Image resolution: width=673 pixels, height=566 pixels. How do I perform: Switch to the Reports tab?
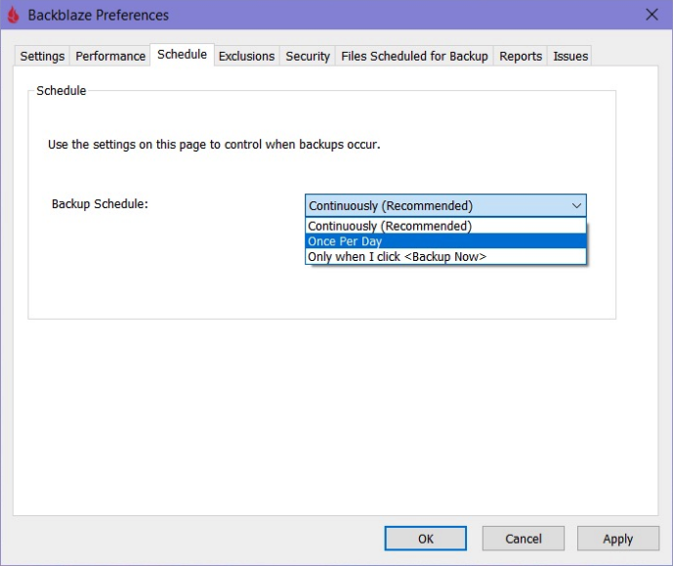521,56
